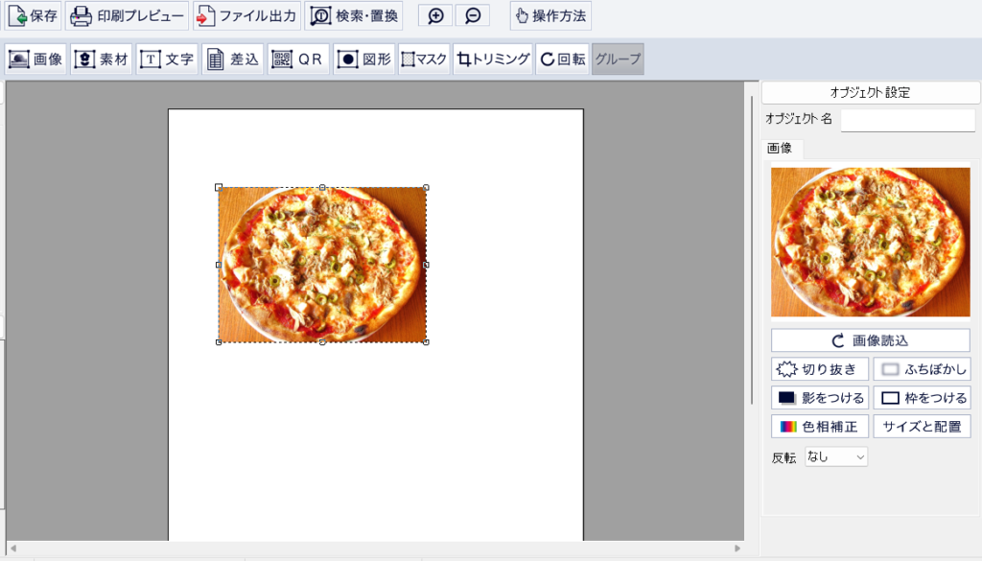Screen dimensions: 982x561
Task: Apply ふちぼかし edge blur
Action: coord(922,369)
